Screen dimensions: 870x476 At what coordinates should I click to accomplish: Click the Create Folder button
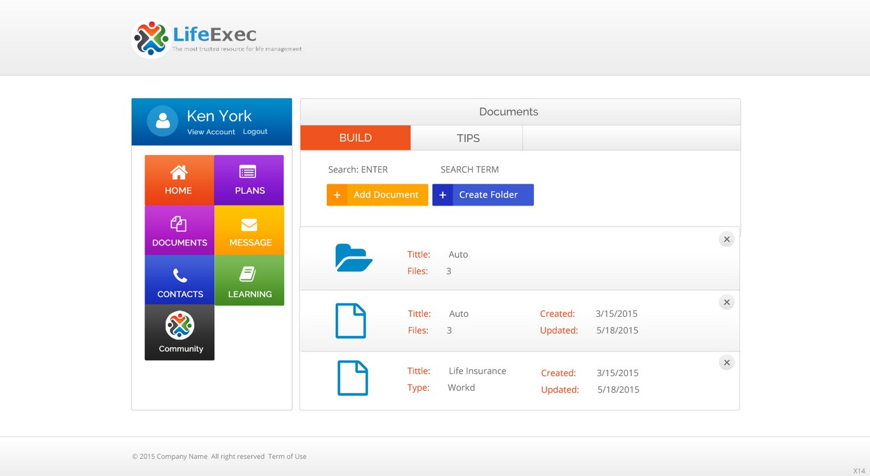483,195
